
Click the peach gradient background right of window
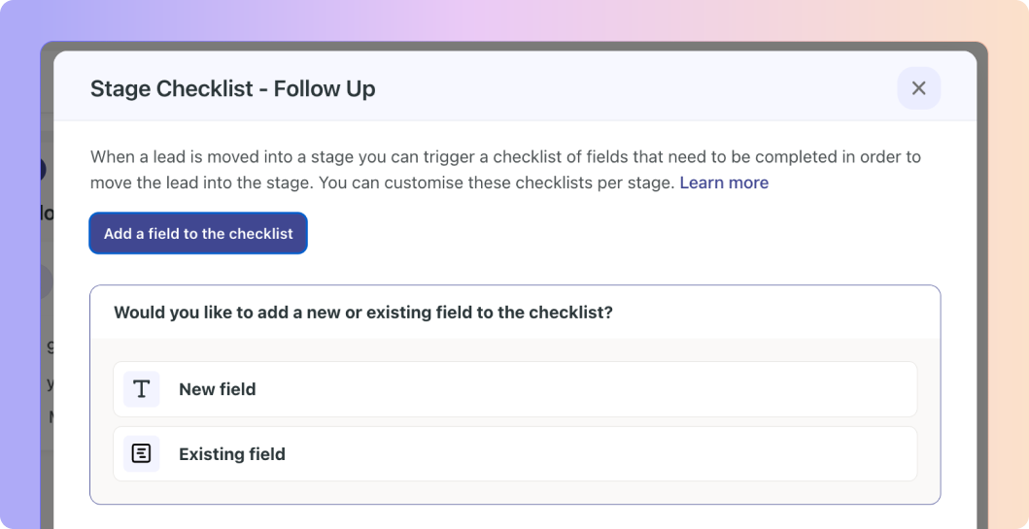1008,262
